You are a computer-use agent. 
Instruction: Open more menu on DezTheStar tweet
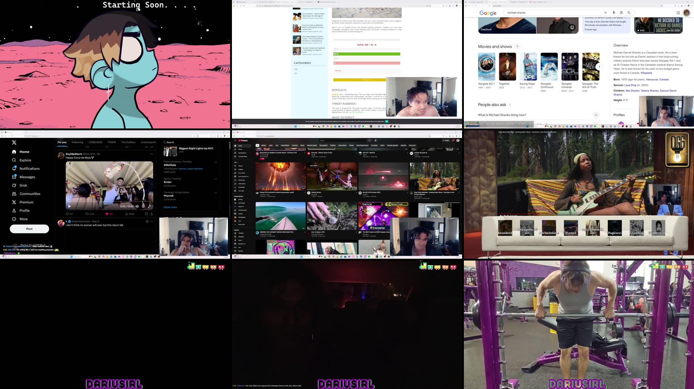[x=151, y=154]
